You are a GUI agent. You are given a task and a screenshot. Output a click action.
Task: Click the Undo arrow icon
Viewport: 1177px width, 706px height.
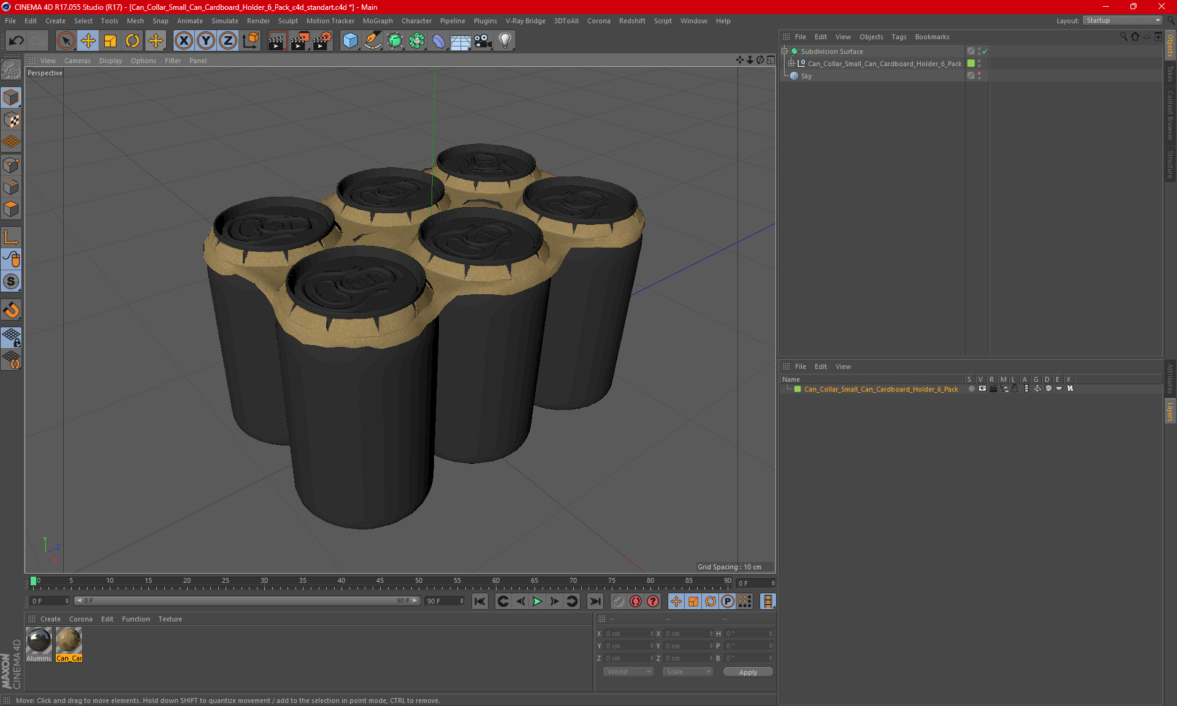(17, 41)
